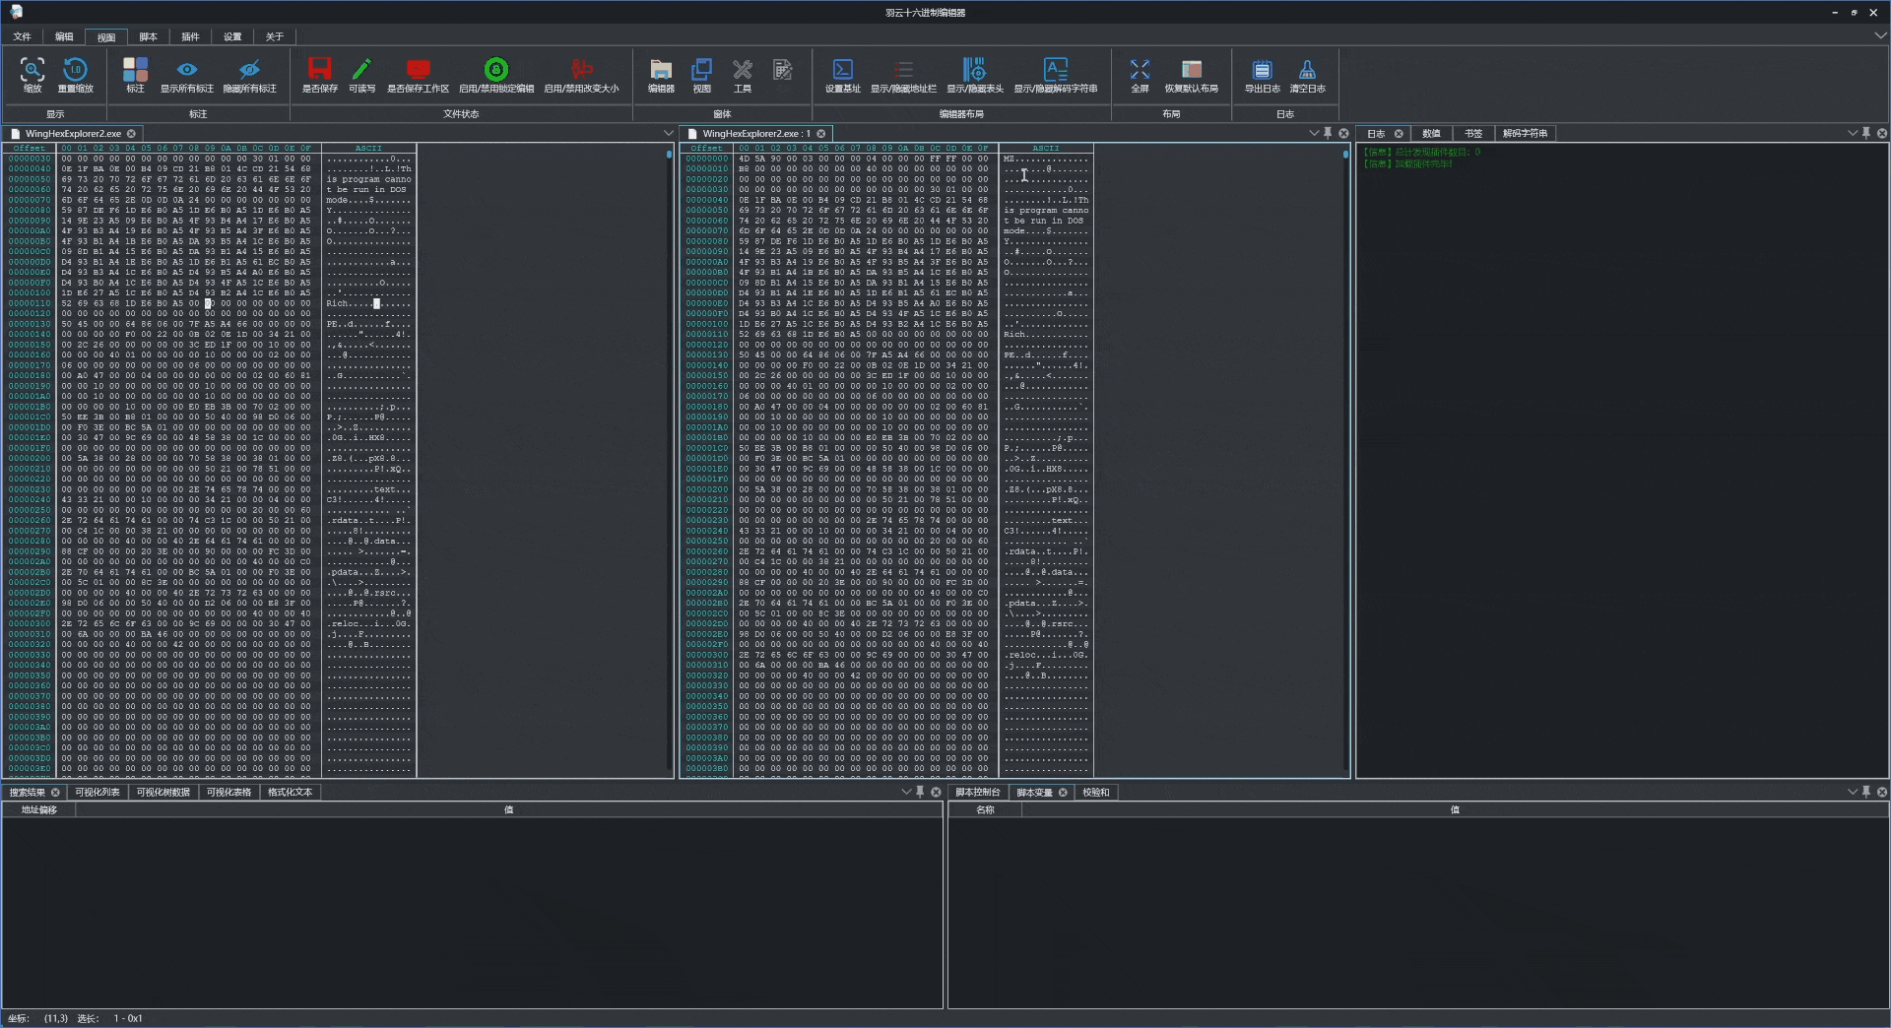
Task: Select the 视图 ribbon tab
Action: pos(106,36)
